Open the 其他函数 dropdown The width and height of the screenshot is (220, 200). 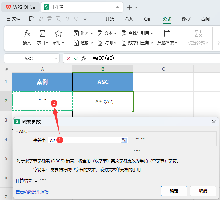pyautogui.click(x=167, y=37)
